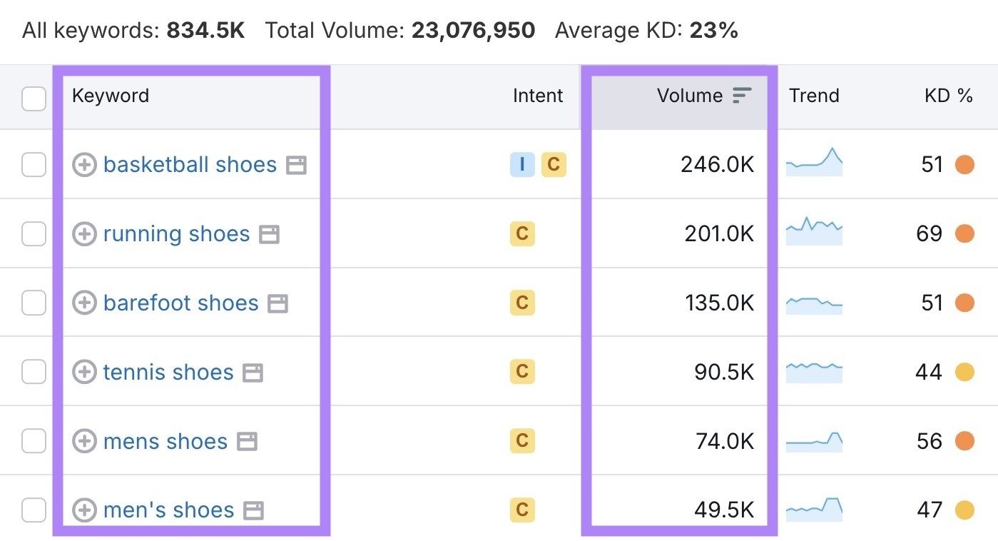This screenshot has height=541, width=998.
Task: Click Commercial intent badge for barefoot shoes
Action: 522,303
